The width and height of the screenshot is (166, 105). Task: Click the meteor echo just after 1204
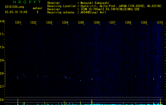click(66, 77)
